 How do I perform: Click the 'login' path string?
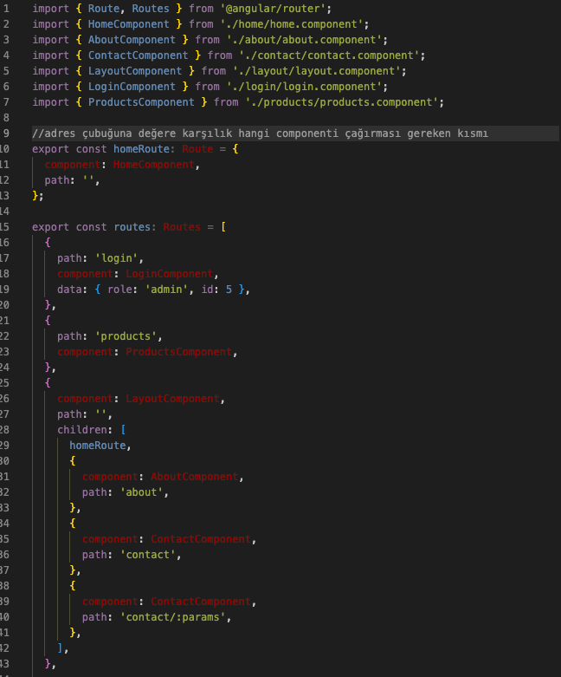pos(116,258)
